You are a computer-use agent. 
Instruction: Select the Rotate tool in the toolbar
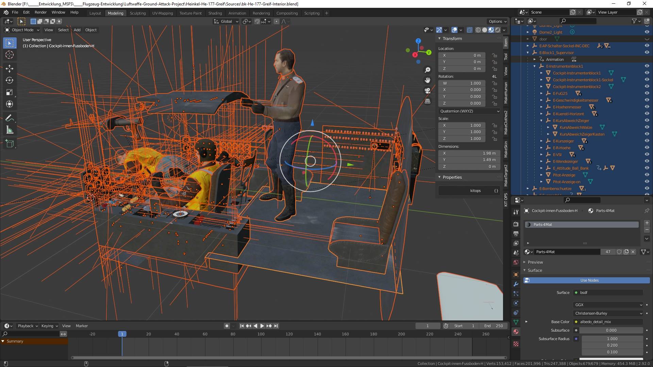10,80
